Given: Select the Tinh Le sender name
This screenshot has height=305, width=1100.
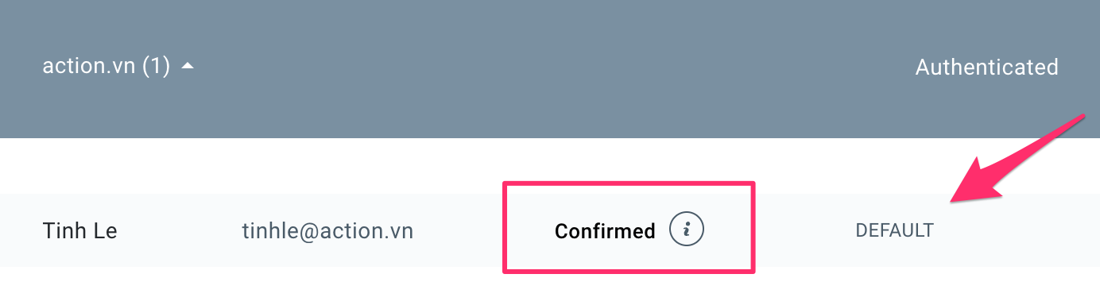Looking at the screenshot, I should (x=79, y=231).
